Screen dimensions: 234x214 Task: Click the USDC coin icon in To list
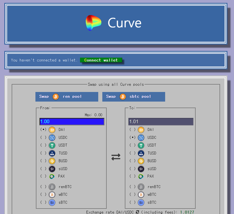[x=141, y=137]
